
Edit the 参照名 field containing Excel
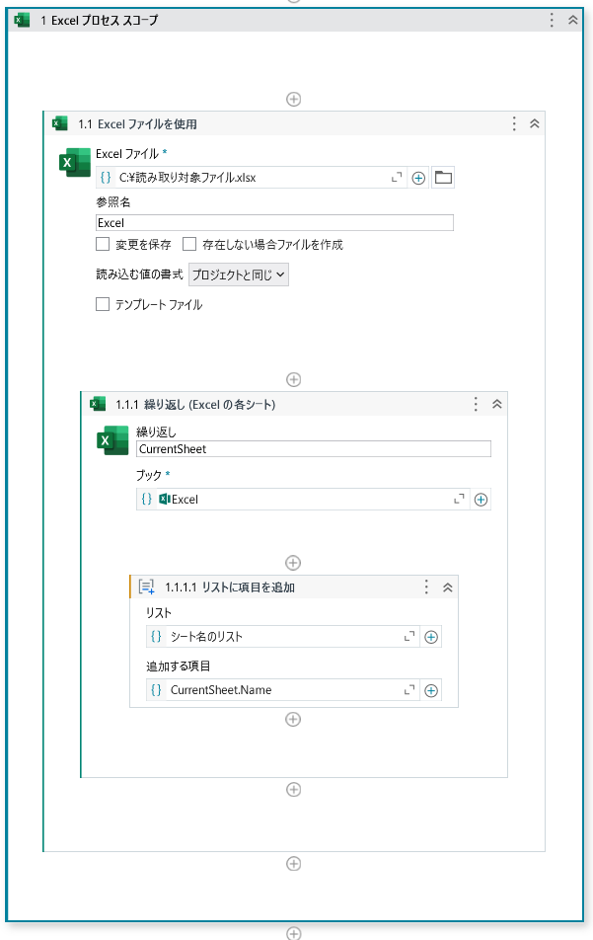(274, 223)
